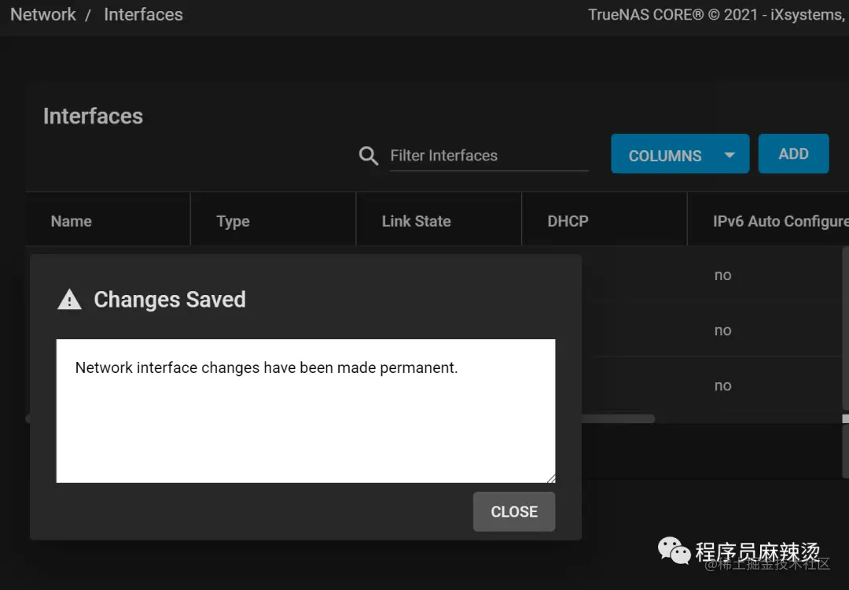The width and height of the screenshot is (849, 590).
Task: Click the Filter Interfaces search field
Action: point(489,156)
